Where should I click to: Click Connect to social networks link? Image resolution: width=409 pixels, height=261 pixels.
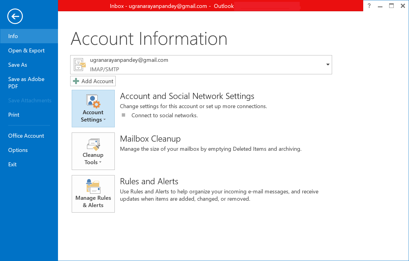click(x=165, y=115)
